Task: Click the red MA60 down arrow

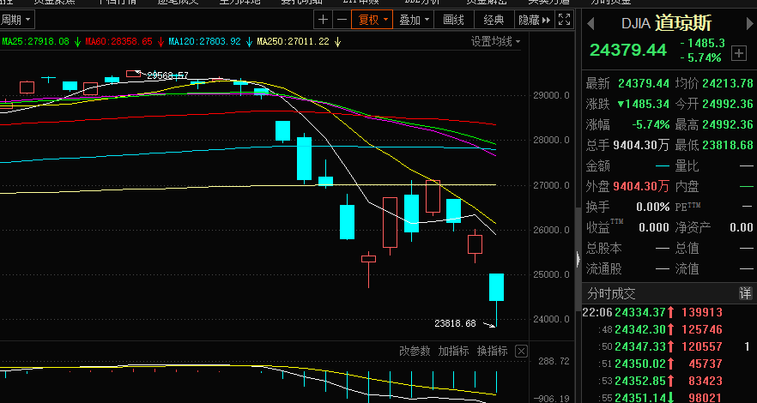Action: 160,40
